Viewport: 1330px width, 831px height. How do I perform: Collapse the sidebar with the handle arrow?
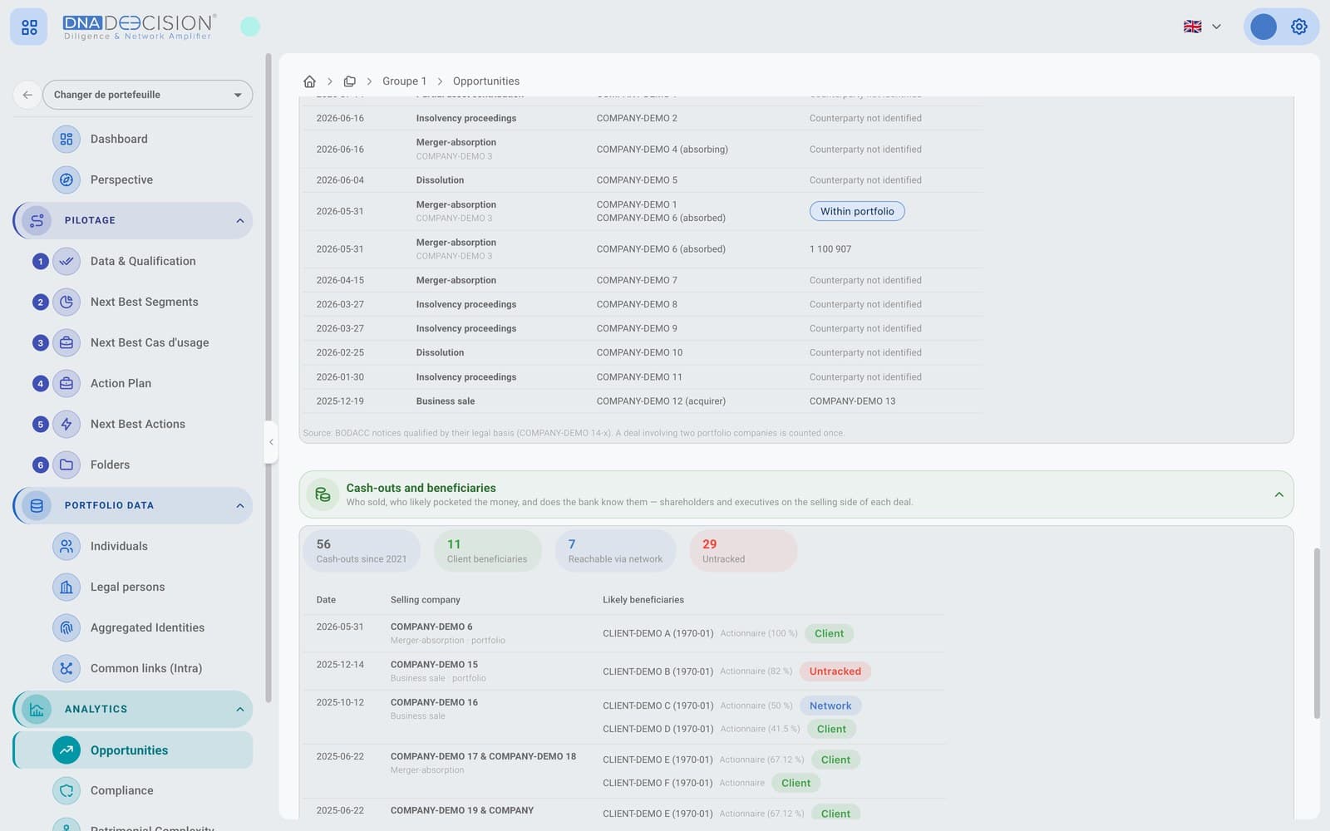click(x=271, y=442)
